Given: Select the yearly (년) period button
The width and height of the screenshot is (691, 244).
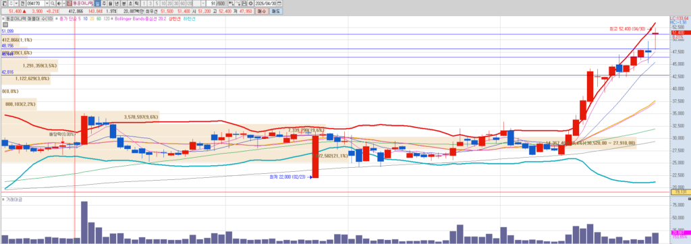Looking at the screenshot, I should tap(116, 3).
